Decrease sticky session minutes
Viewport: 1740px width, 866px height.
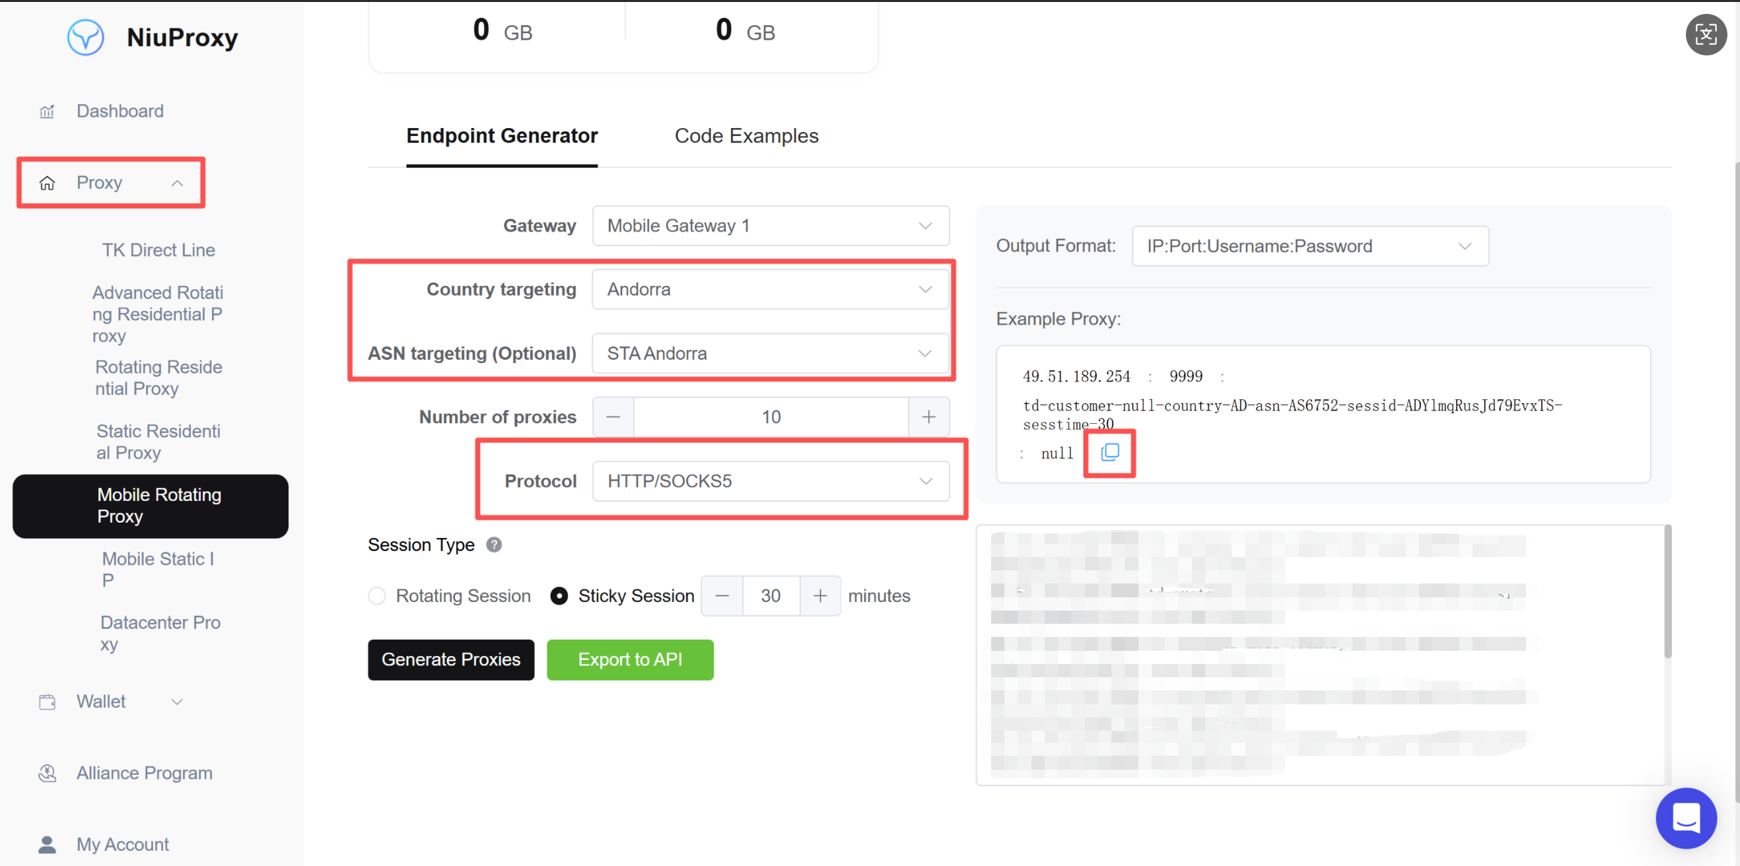(x=722, y=596)
